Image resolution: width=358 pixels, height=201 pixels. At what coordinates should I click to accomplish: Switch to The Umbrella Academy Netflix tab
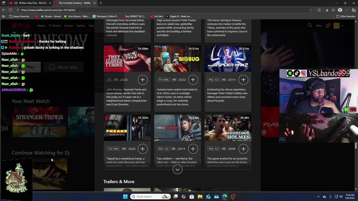[x=74, y=3]
